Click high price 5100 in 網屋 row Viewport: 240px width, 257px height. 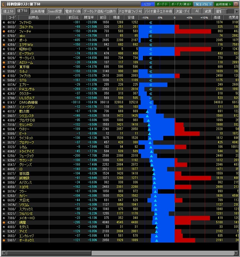[x=219, y=222]
